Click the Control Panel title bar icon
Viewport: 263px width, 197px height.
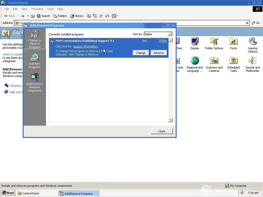3,3
